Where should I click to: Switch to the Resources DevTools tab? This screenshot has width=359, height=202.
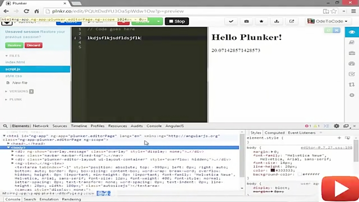(117, 126)
